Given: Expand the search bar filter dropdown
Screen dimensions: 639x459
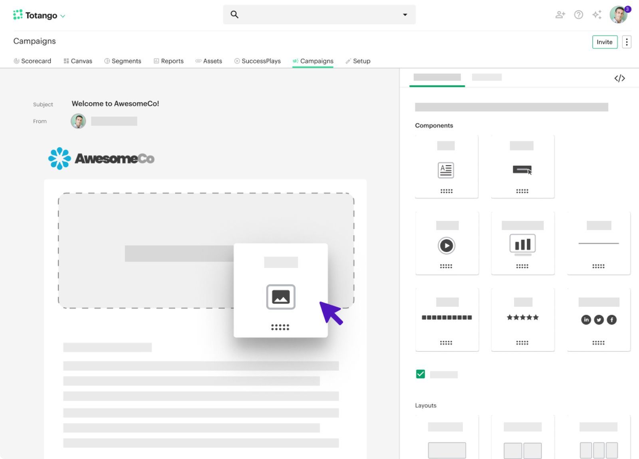Looking at the screenshot, I should [405, 14].
